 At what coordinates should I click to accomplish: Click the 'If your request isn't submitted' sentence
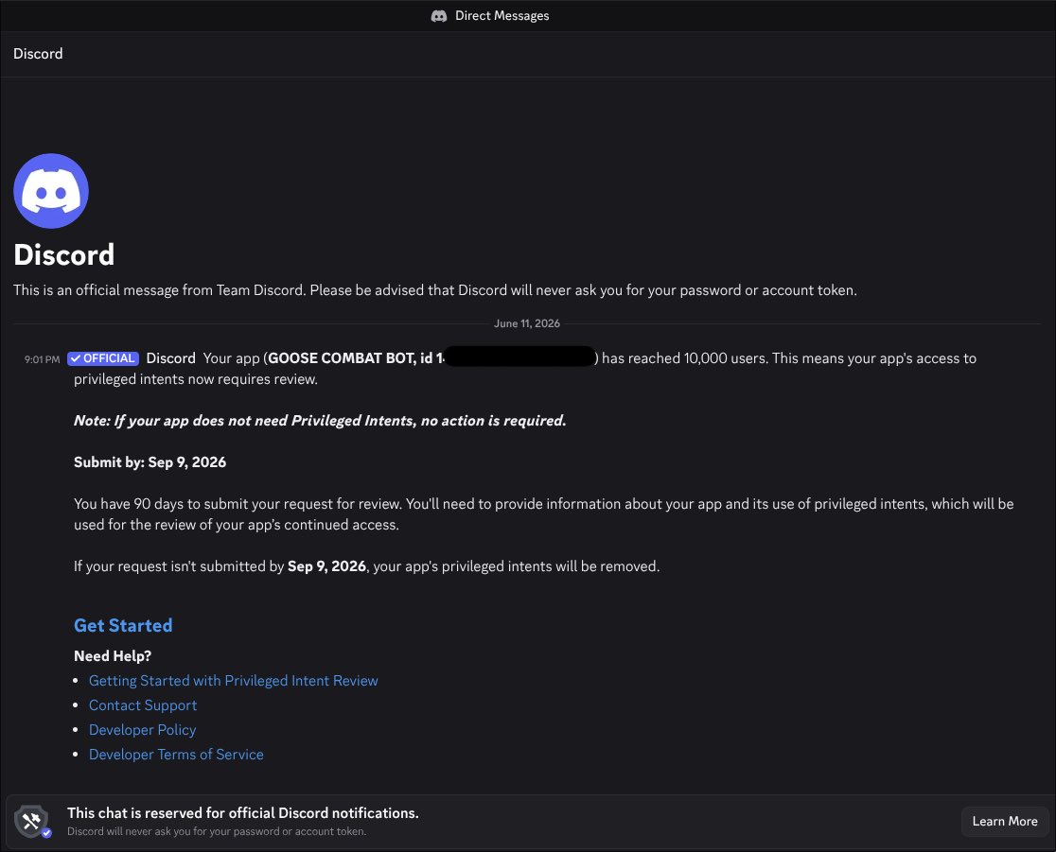pos(366,566)
